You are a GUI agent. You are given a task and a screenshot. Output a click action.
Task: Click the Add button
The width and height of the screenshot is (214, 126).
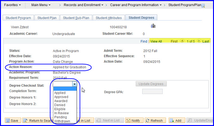(177, 120)
